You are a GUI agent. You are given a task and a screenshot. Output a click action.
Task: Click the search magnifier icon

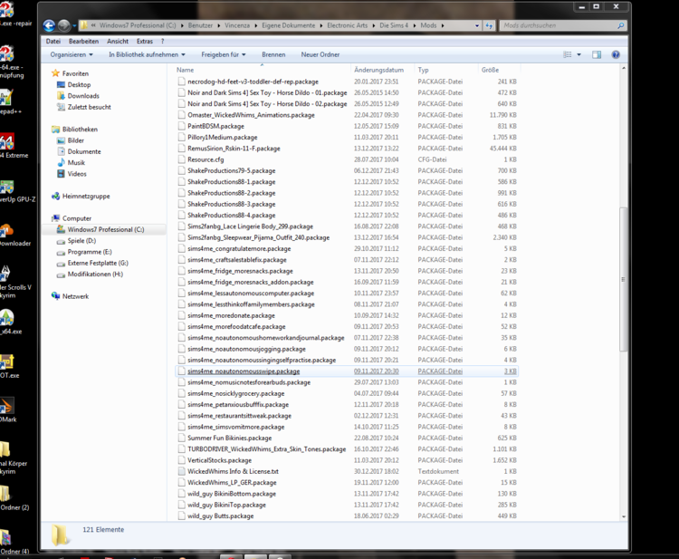620,25
